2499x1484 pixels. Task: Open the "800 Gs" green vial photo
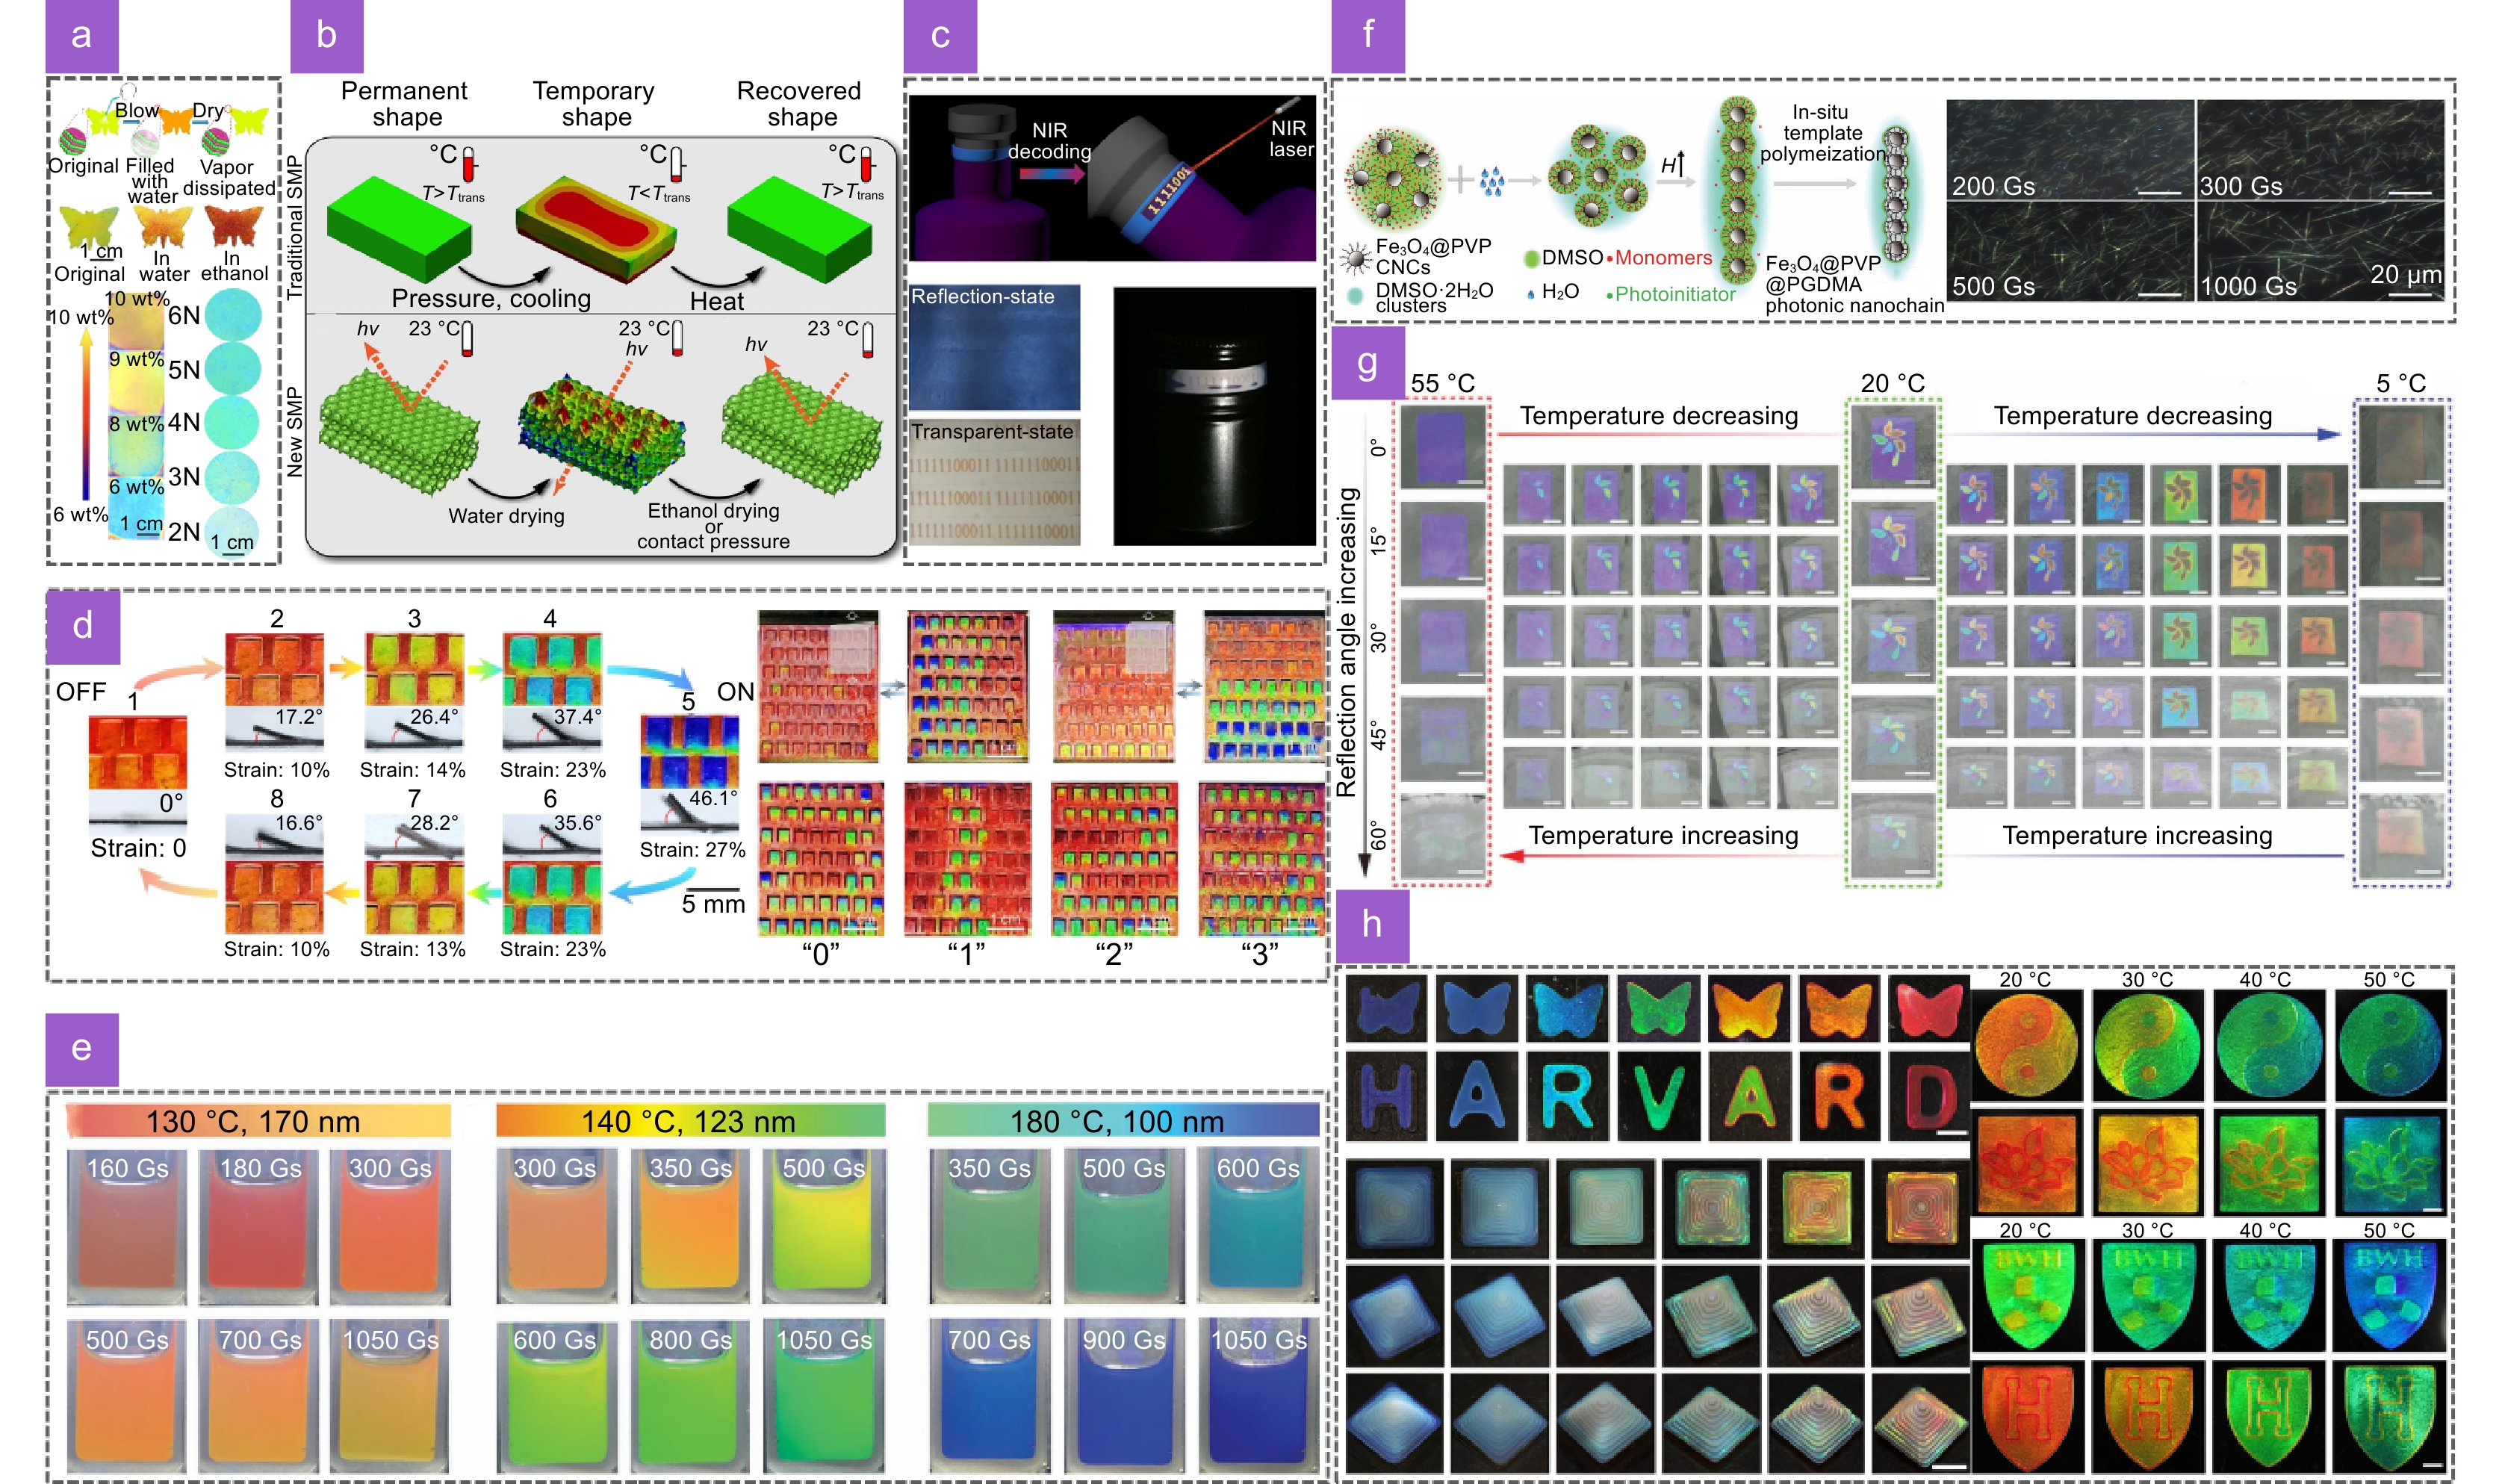pos(690,1397)
